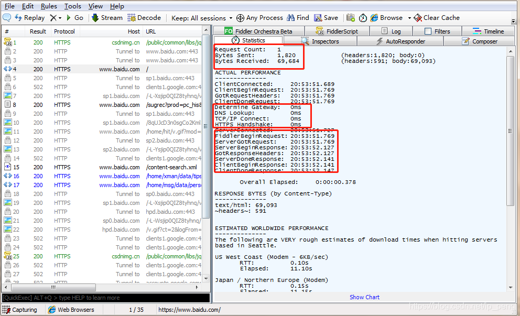This screenshot has height=316, width=520.
Task: Click the Browse Internet Explorer button
Action: point(386,18)
